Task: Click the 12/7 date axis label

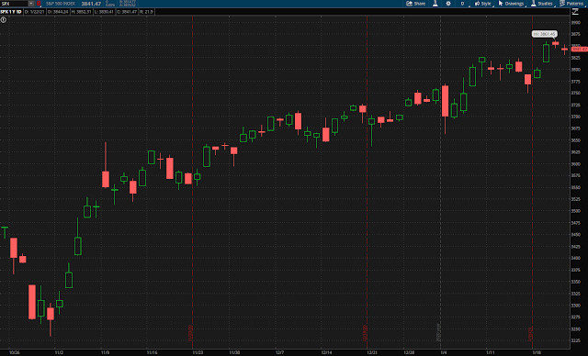Action: 279,352
